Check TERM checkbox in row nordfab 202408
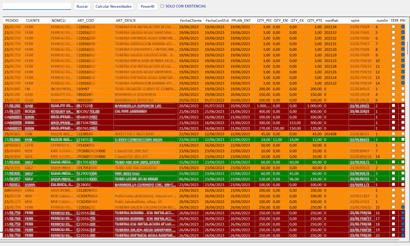This screenshot has height=246, width=410. 393,133
